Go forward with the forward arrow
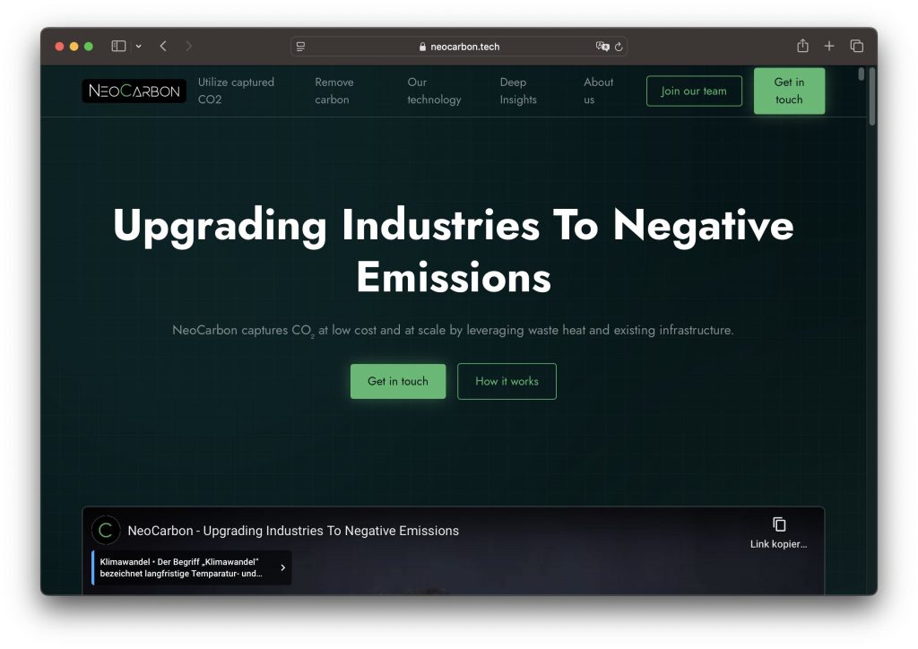 (188, 47)
